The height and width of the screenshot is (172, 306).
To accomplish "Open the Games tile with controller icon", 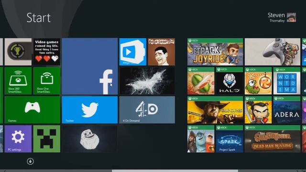I will tap(33, 110).
